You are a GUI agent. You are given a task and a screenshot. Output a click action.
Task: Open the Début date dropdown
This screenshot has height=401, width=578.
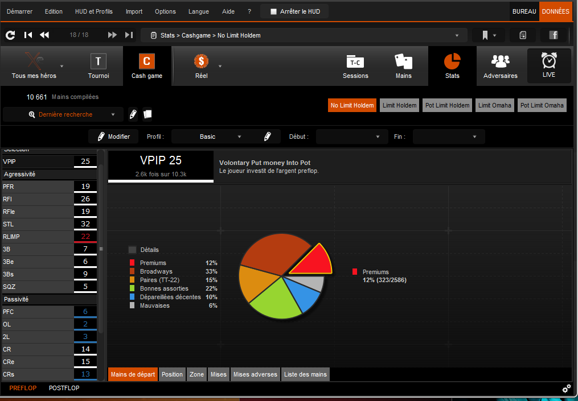(352, 137)
